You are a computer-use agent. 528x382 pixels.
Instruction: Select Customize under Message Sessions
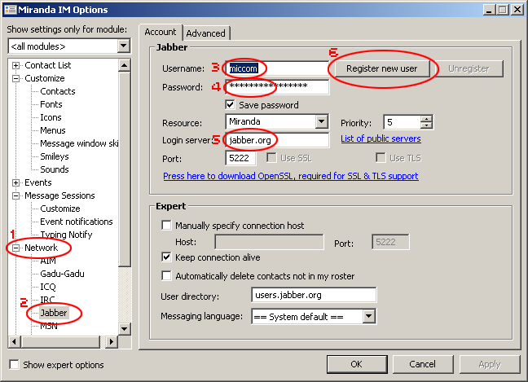[x=60, y=209]
